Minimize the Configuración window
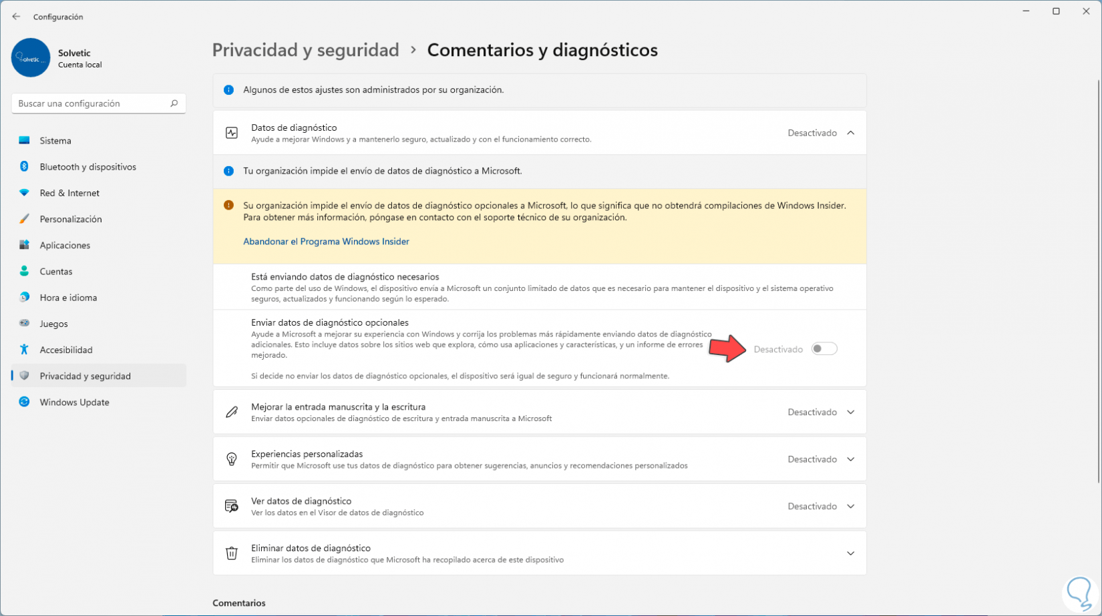 pos(1026,11)
